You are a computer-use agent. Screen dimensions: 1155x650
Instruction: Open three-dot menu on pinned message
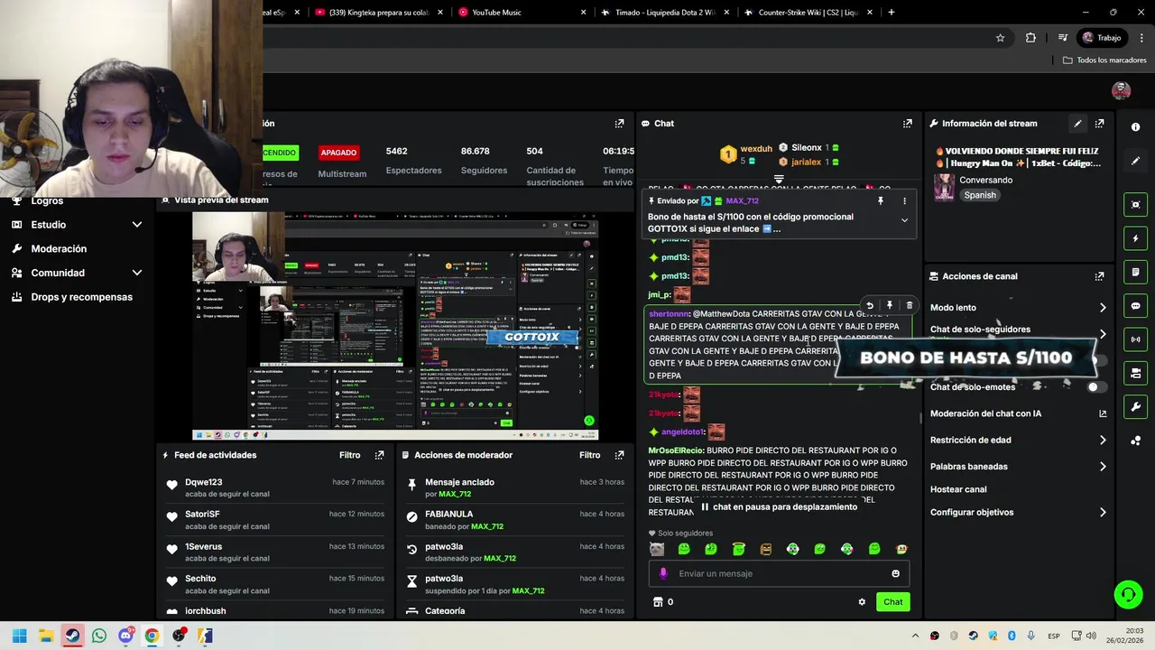[904, 201]
